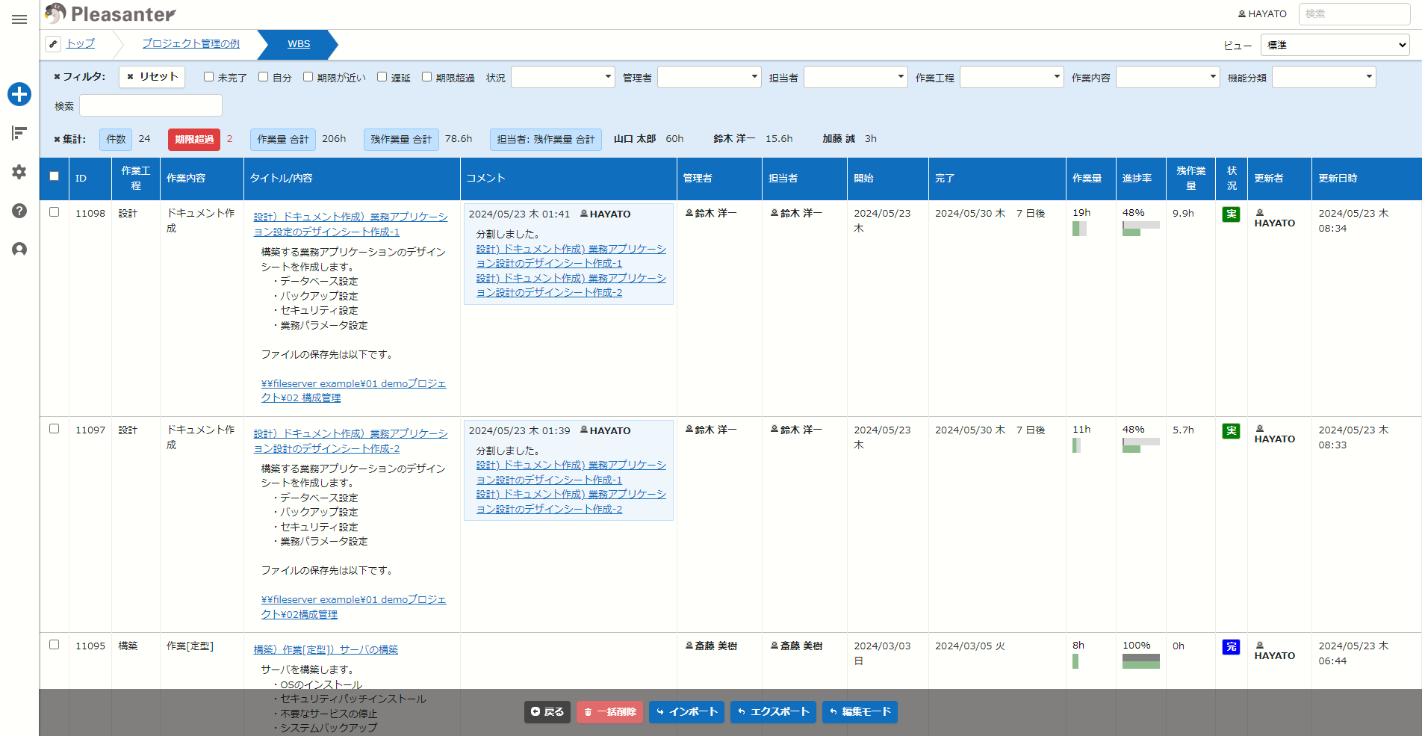The image size is (1422, 736).
Task: Select the checkbox for row 11098
Action: 54,212
